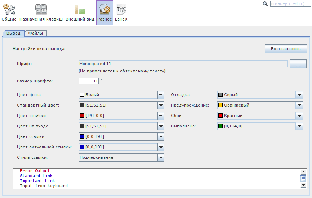Screen dimensions: 312x198
Task: Open the Выполнено color dropdown
Action: tap(260, 126)
